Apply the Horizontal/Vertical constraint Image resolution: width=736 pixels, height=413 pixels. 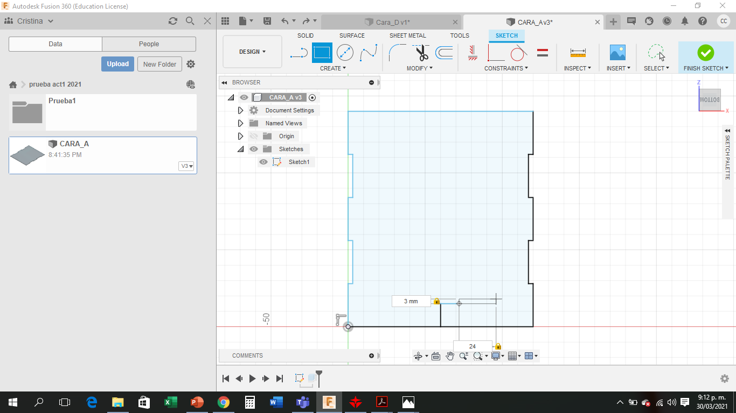[x=473, y=53]
